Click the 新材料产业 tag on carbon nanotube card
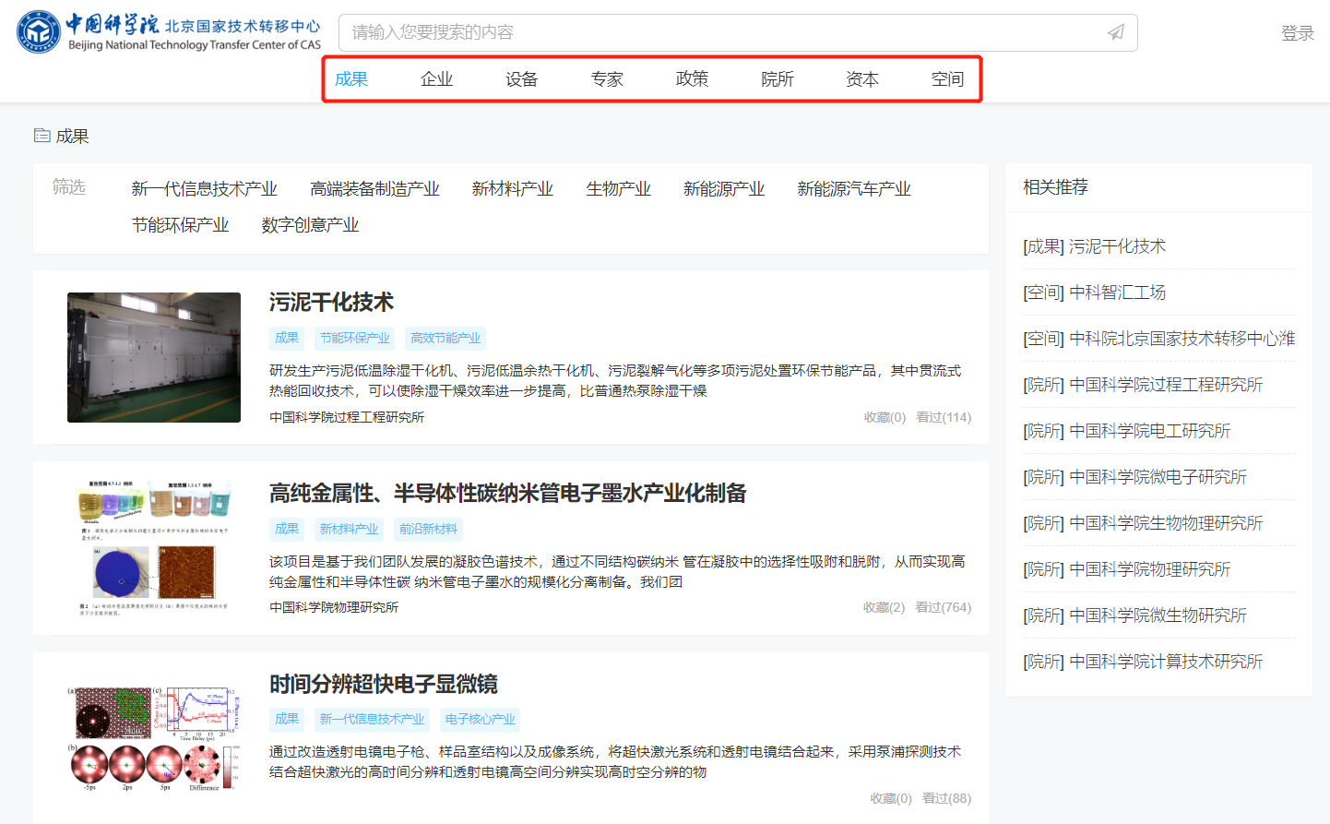The image size is (1330, 824). point(349,529)
